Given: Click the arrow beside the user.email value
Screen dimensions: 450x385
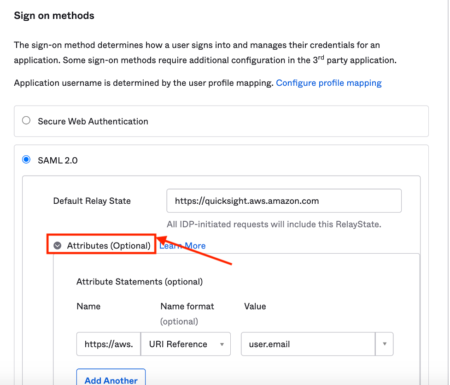Looking at the screenshot, I should (x=384, y=344).
